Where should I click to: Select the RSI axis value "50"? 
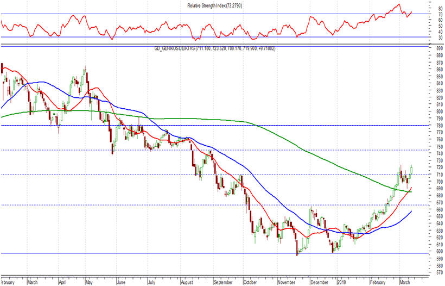440,26
